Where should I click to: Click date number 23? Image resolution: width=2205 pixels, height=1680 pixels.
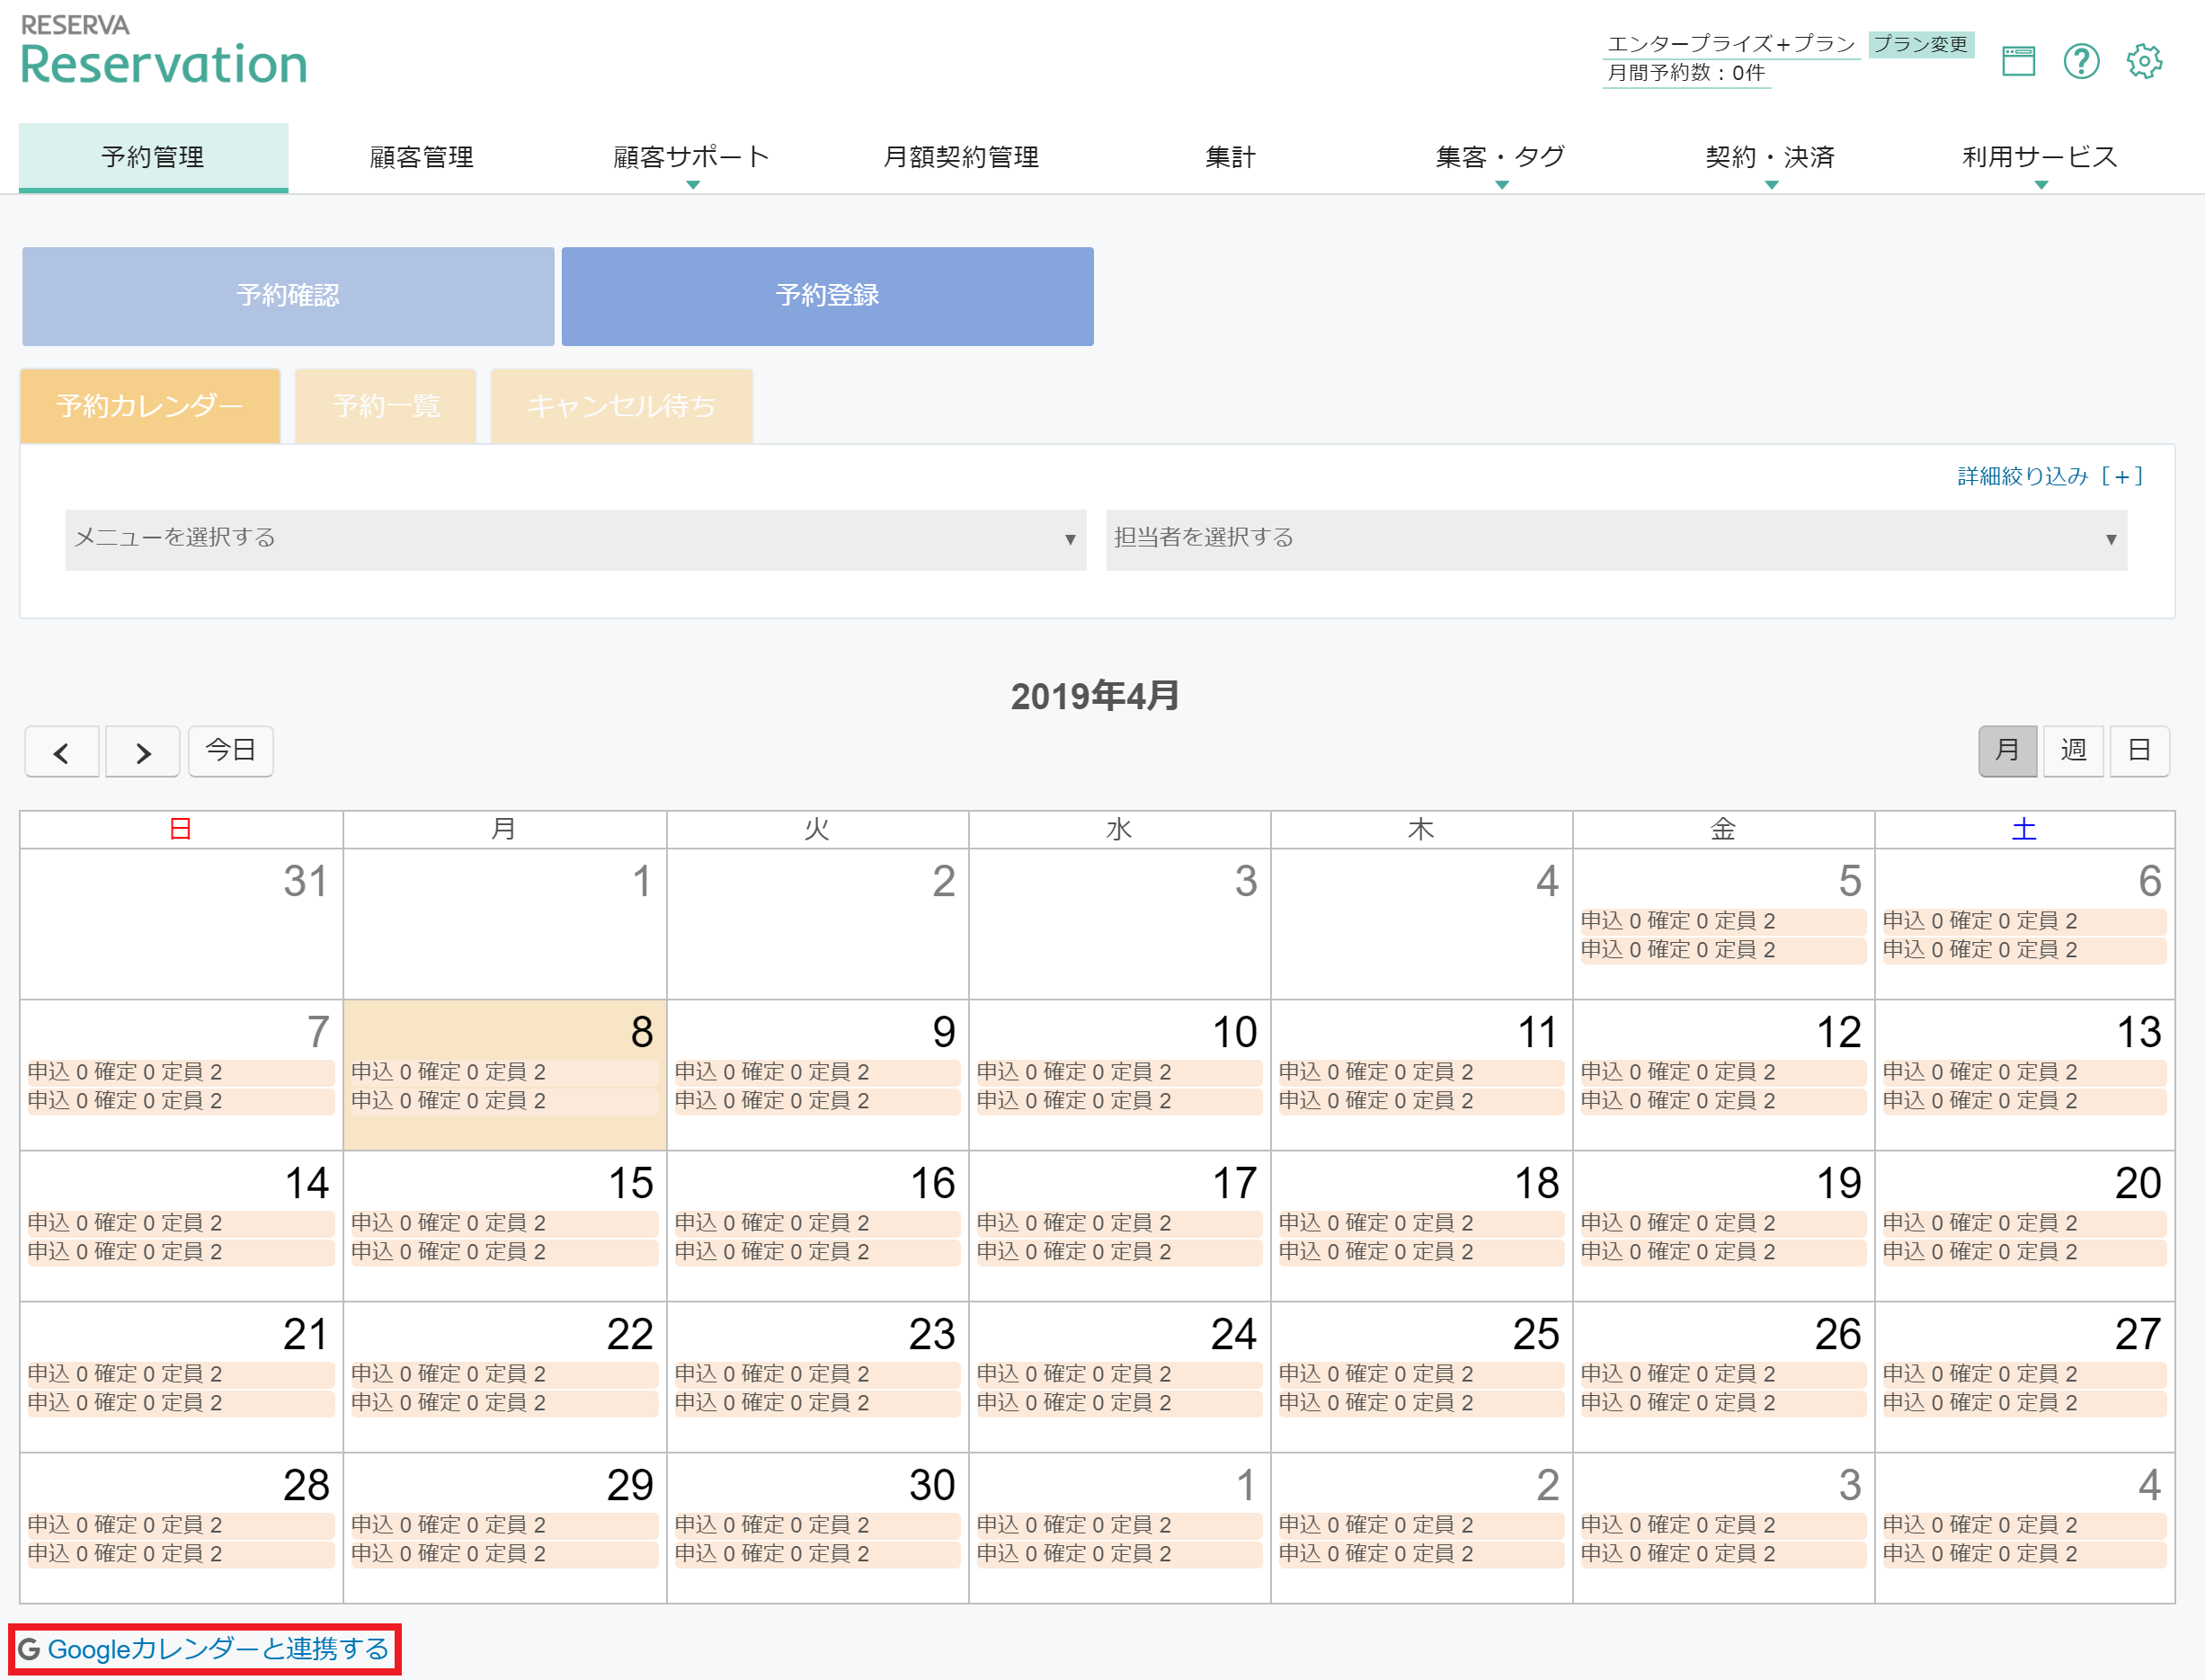click(932, 1335)
